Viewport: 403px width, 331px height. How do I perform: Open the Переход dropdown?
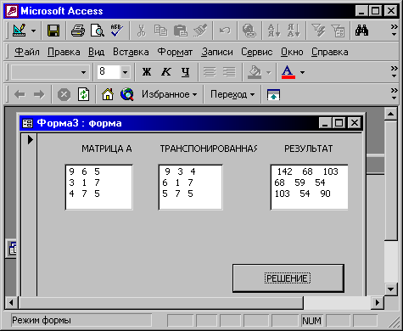(232, 94)
